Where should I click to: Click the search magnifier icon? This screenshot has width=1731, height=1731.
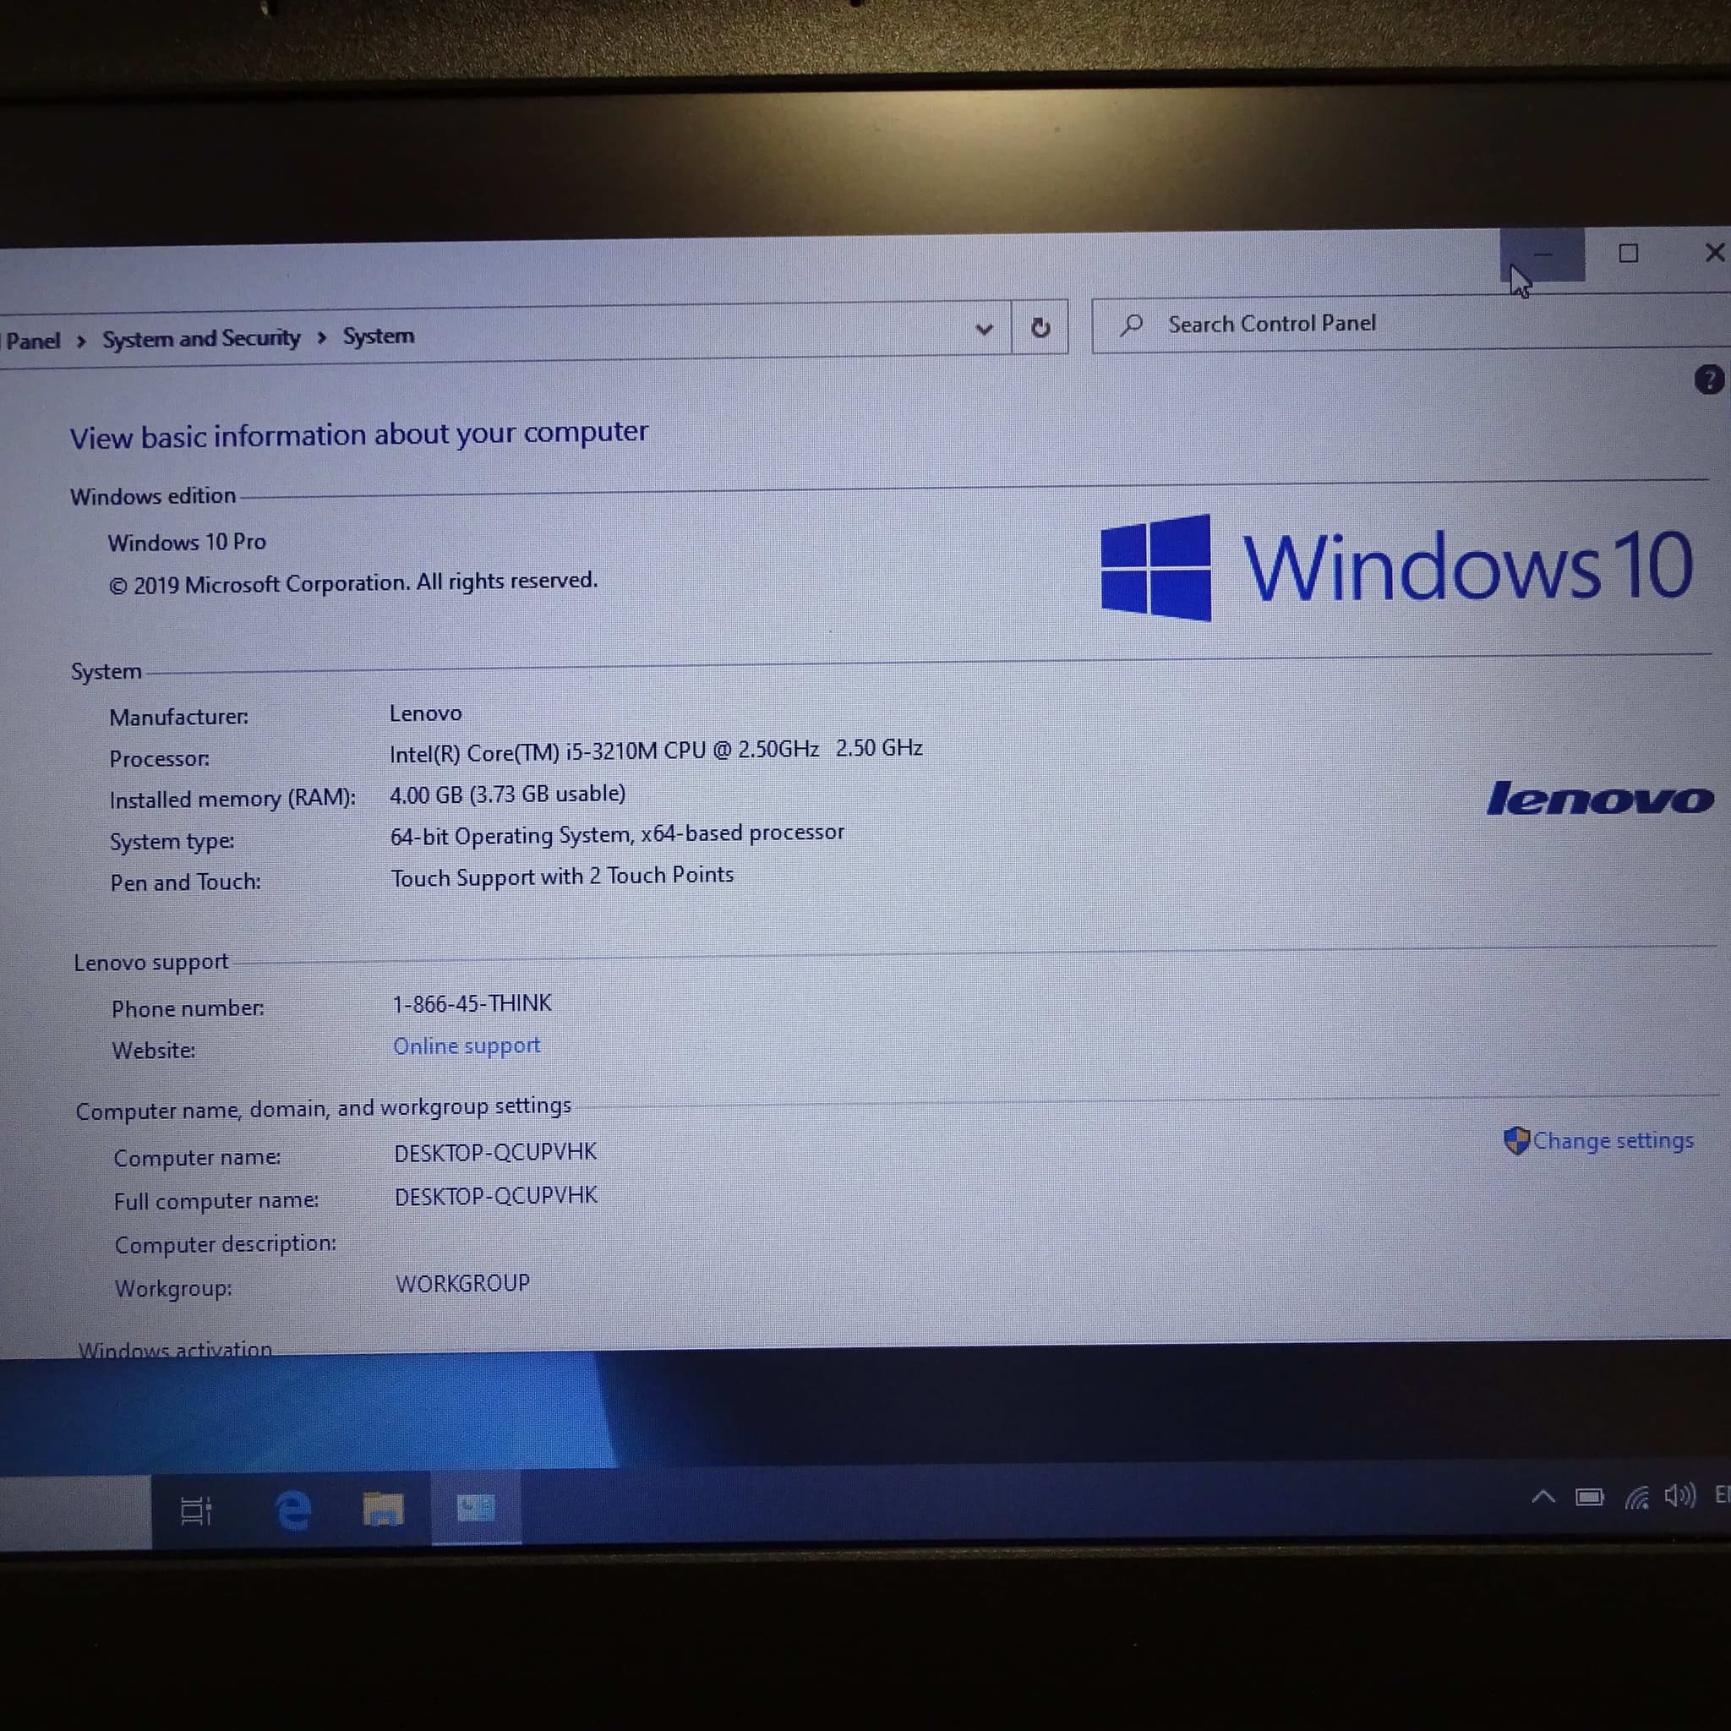pos(1132,325)
